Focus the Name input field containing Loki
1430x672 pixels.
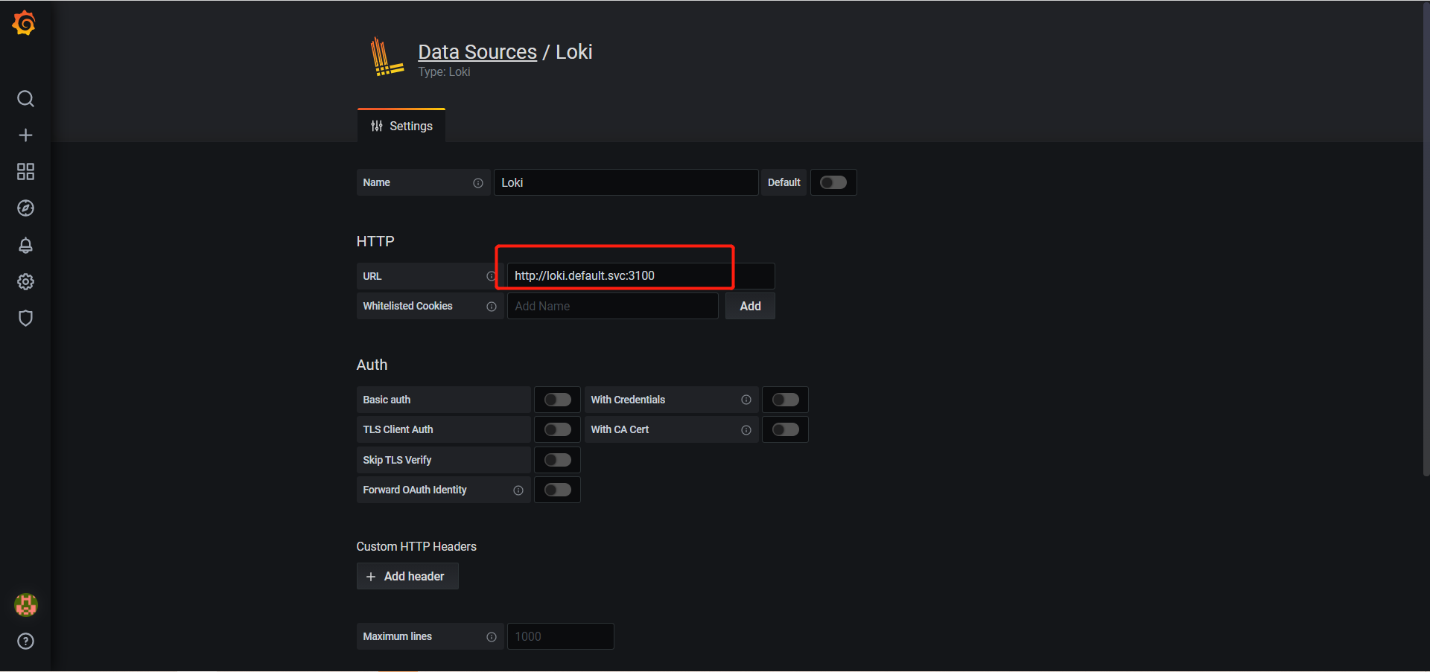click(x=626, y=182)
